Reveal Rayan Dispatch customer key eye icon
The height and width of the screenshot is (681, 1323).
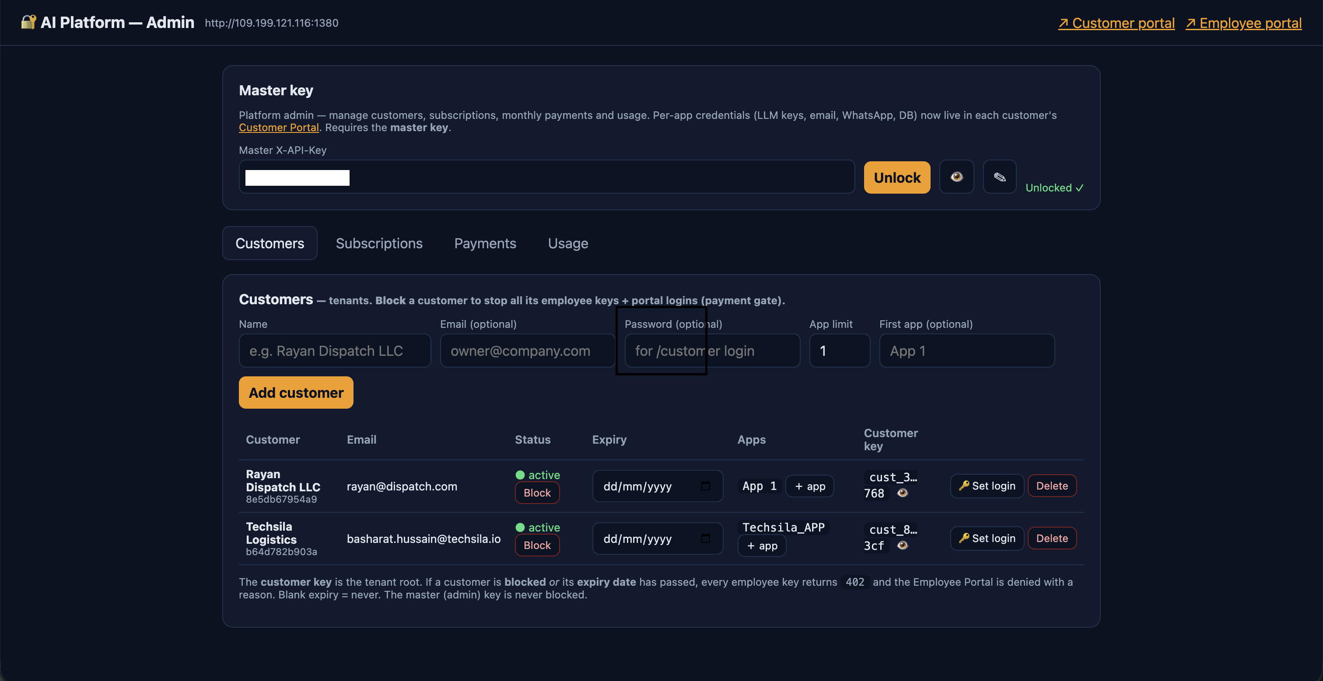click(x=903, y=493)
